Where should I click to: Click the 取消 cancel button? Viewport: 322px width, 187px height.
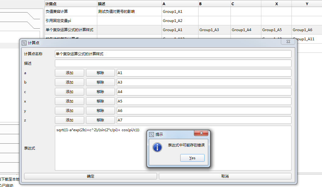(225, 176)
